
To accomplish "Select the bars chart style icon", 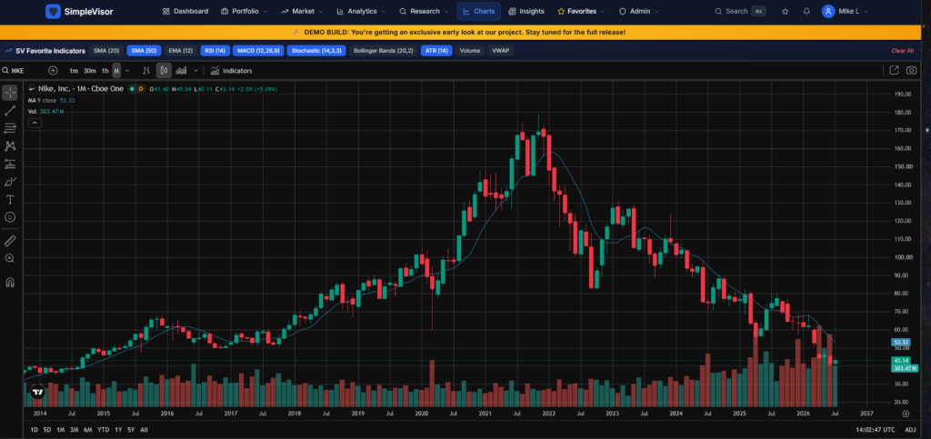I will [x=146, y=71].
